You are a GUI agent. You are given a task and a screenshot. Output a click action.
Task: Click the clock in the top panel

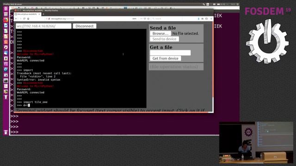pos(233,4)
